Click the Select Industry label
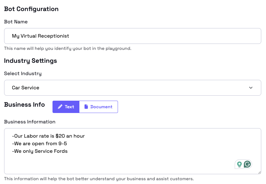The height and width of the screenshot is (184, 266). click(23, 74)
